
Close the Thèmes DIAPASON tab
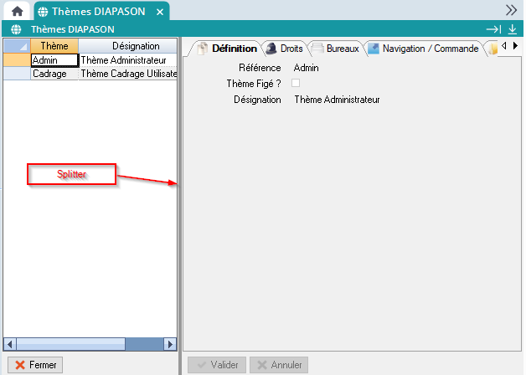160,12
